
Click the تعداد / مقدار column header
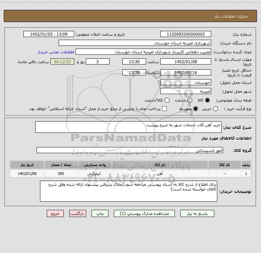(61, 165)
